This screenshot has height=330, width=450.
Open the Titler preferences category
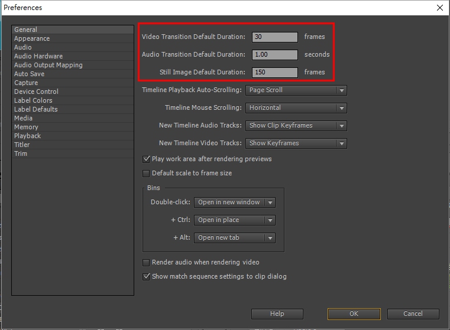pos(73,145)
